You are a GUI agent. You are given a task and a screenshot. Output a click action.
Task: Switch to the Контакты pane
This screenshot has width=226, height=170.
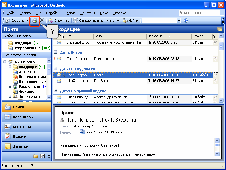click(27, 127)
